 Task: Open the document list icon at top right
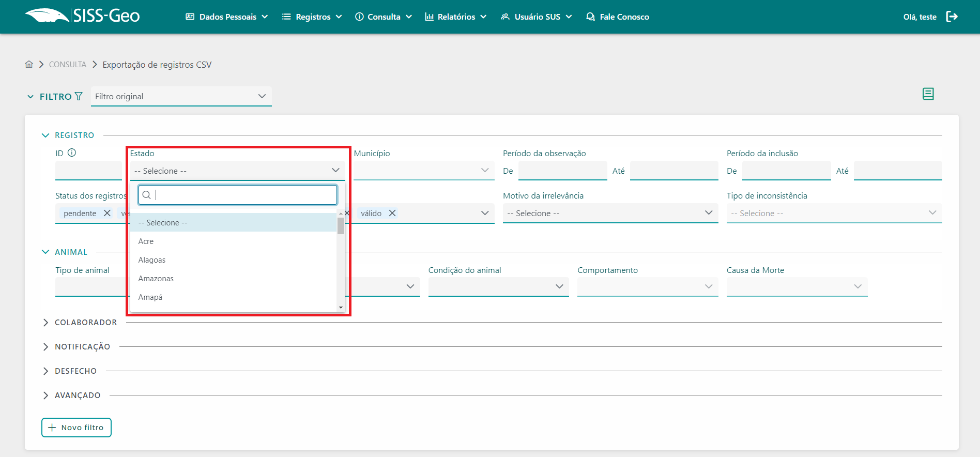click(928, 94)
